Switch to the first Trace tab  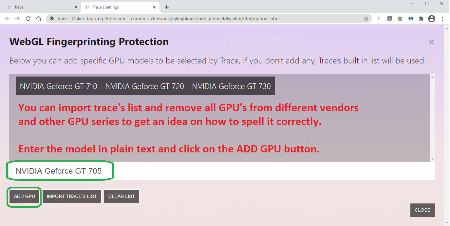(x=39, y=7)
